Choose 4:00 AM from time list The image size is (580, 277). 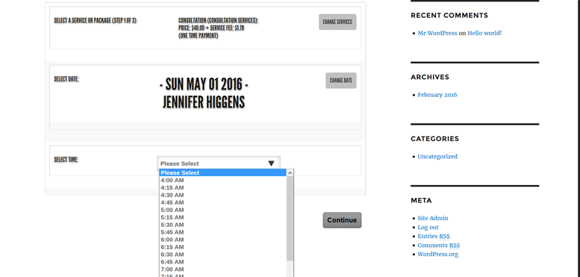tap(222, 180)
